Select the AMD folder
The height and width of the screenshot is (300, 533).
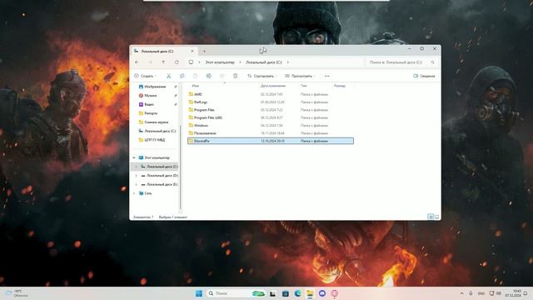(270, 94)
